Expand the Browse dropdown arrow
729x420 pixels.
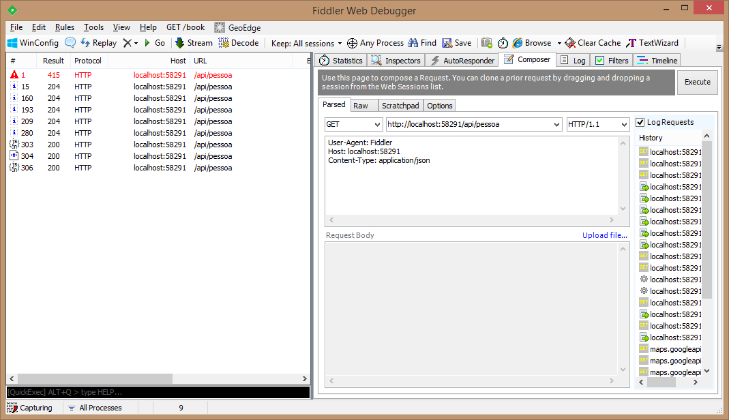pyautogui.click(x=559, y=43)
